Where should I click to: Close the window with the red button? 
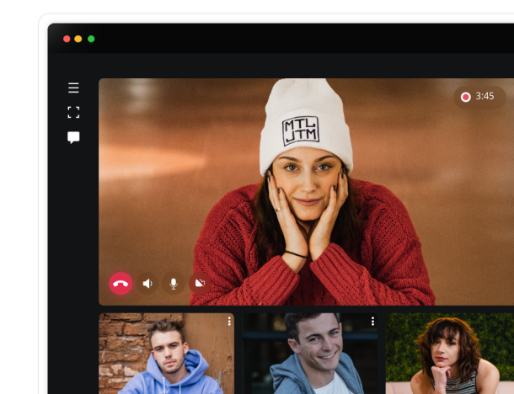pyautogui.click(x=67, y=39)
